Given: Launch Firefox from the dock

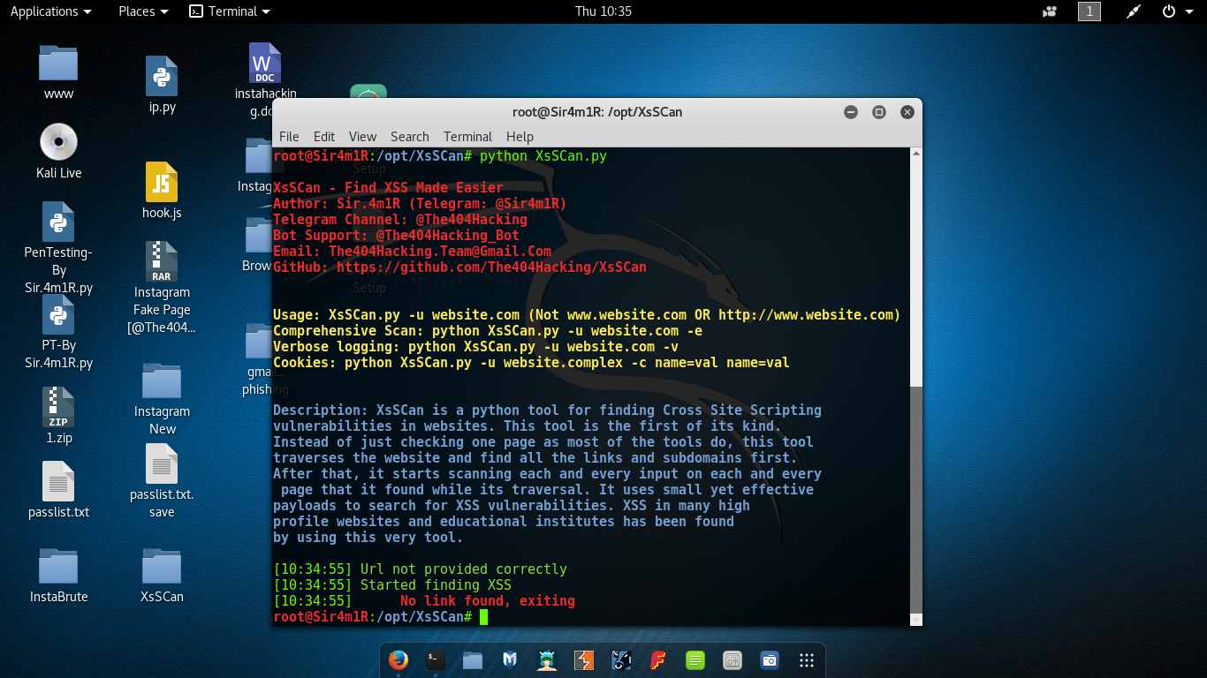Looking at the screenshot, I should pyautogui.click(x=399, y=659).
